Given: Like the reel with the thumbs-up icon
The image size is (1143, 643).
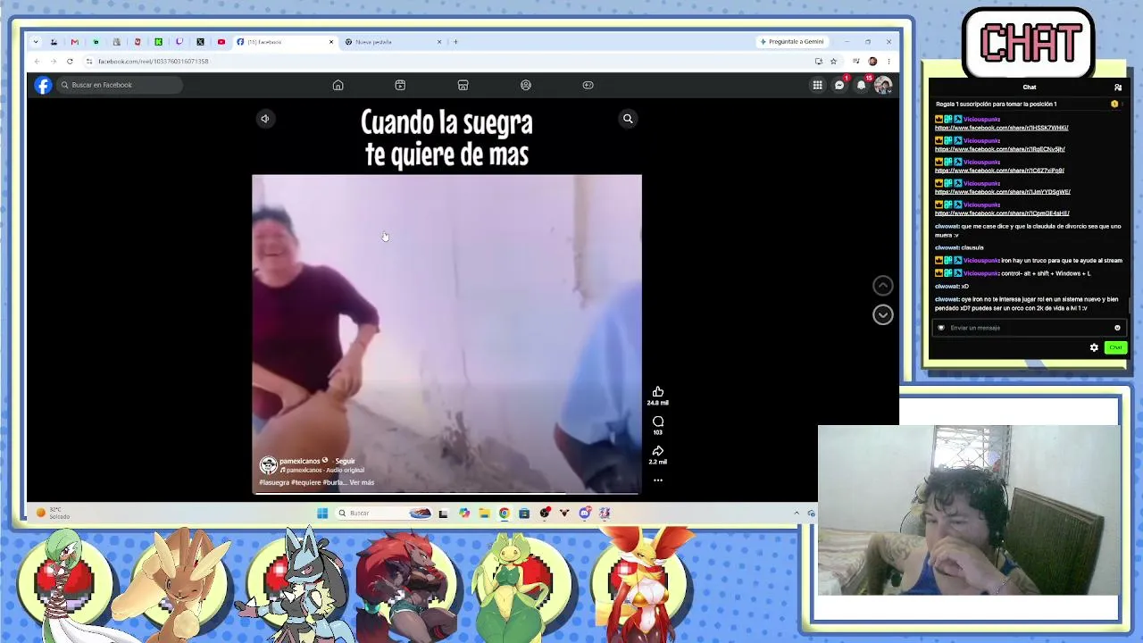Looking at the screenshot, I should (658, 392).
